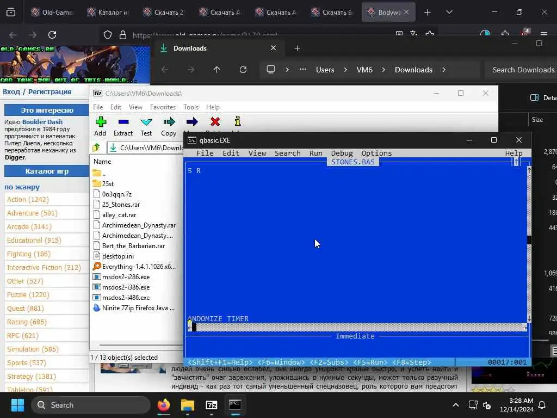Click the Name column header in 7-Zip
The width and height of the screenshot is (557, 418).
tap(102, 161)
